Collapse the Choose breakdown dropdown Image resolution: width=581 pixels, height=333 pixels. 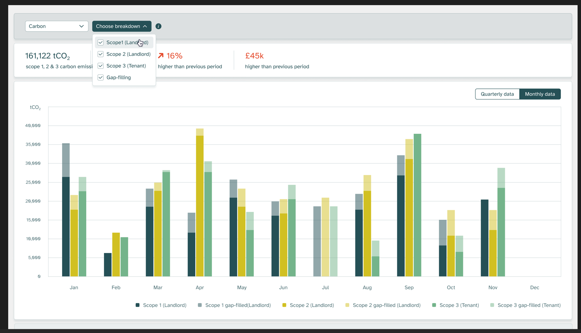click(x=121, y=26)
